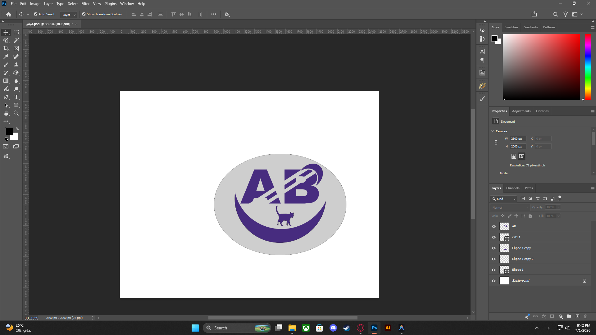The height and width of the screenshot is (335, 596).
Task: Uncheck Show Transform Controls
Action: tap(84, 14)
